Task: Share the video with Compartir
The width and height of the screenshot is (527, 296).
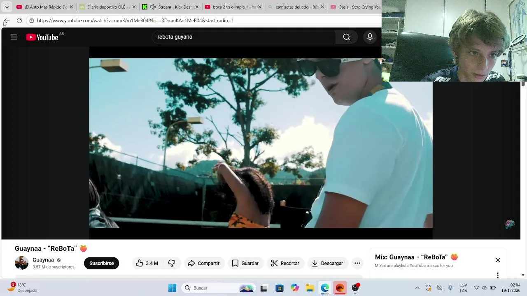Action: (203, 263)
